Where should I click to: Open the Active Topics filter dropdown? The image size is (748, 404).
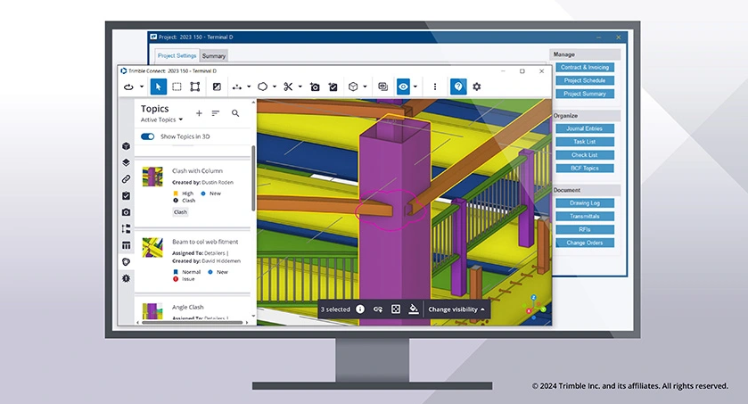(x=161, y=120)
